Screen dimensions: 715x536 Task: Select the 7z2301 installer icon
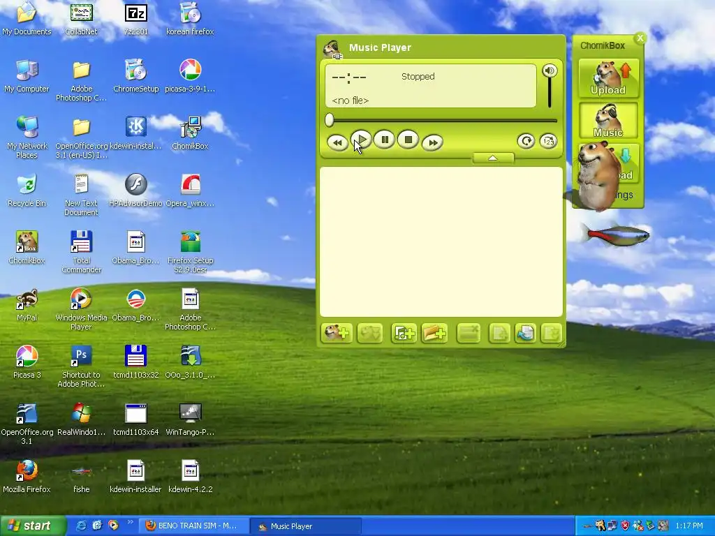click(x=136, y=19)
